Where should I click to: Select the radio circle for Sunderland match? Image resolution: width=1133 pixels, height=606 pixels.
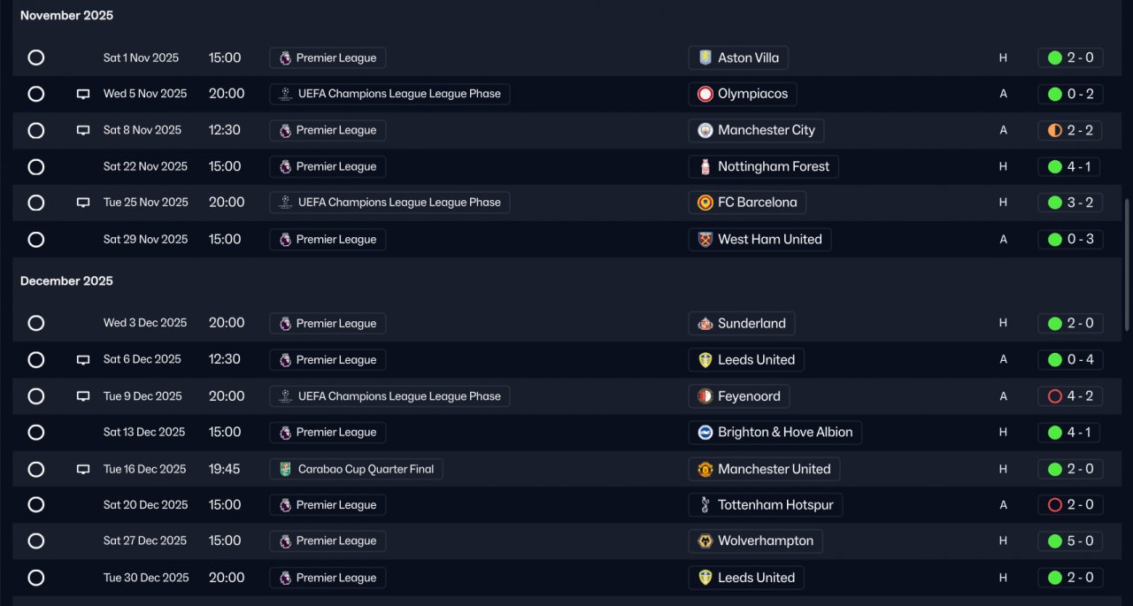[x=36, y=323]
